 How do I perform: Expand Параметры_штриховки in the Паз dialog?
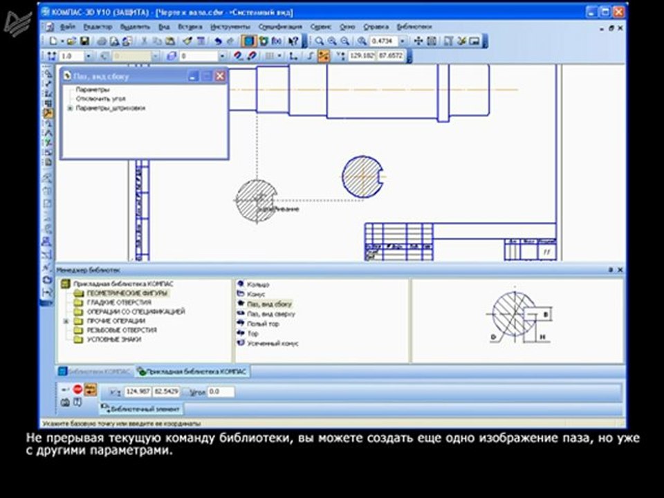(x=71, y=109)
